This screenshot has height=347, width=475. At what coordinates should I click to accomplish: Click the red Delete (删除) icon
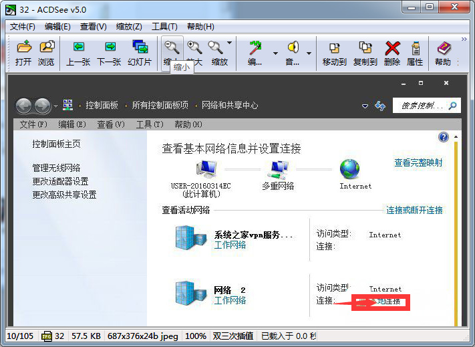tap(392, 47)
